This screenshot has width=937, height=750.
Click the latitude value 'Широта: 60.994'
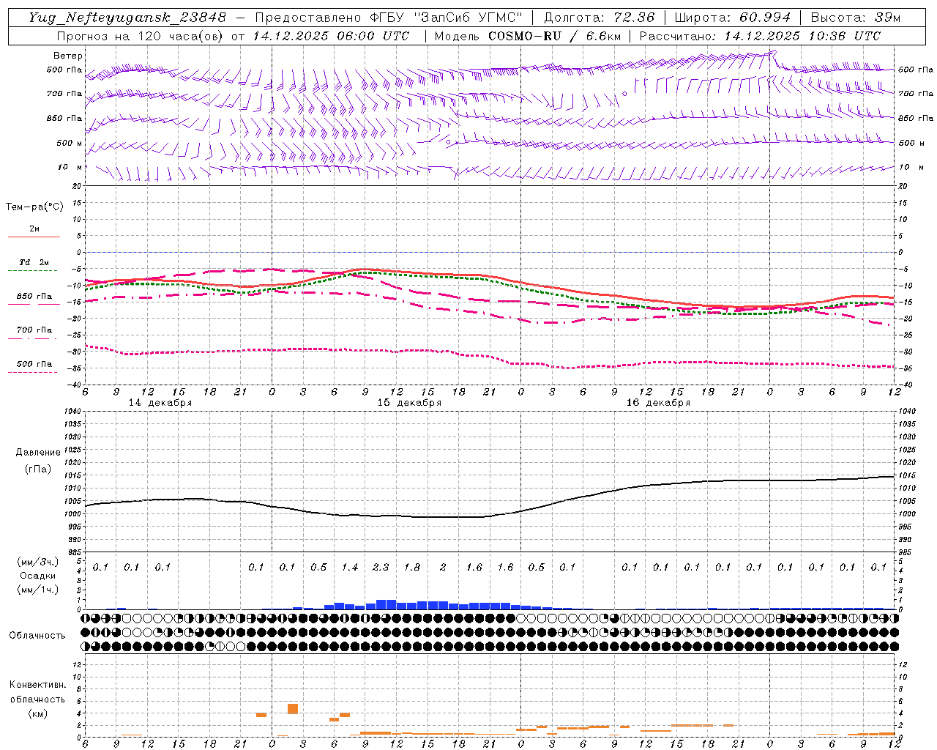[x=732, y=18]
